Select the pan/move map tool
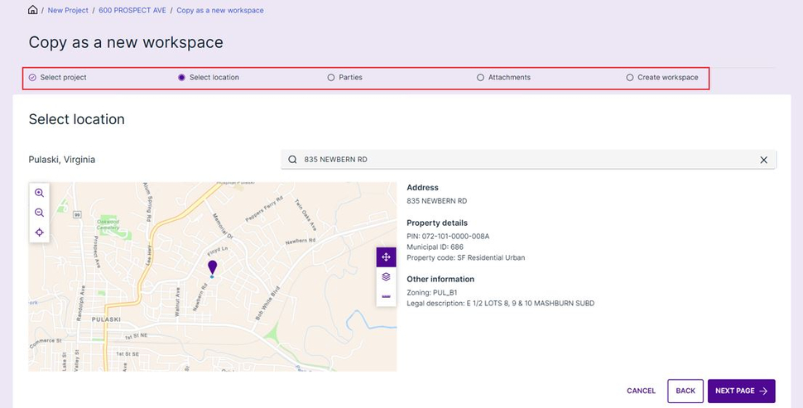This screenshot has height=408, width=803. 386,257
